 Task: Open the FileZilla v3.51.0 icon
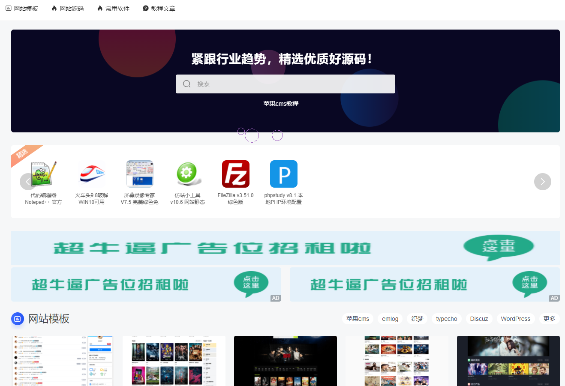tap(235, 174)
